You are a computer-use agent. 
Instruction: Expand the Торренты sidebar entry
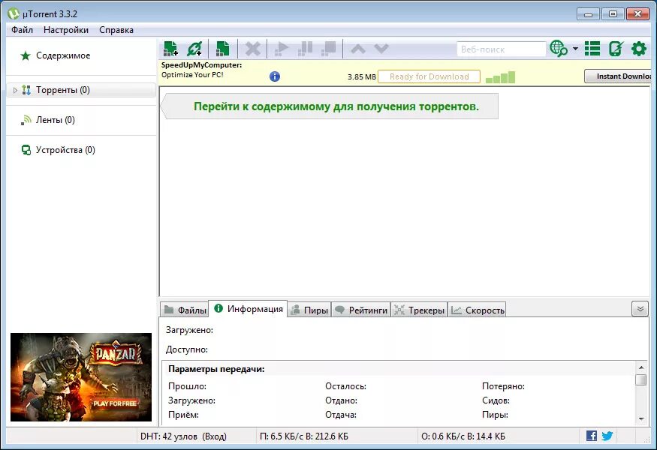14,90
